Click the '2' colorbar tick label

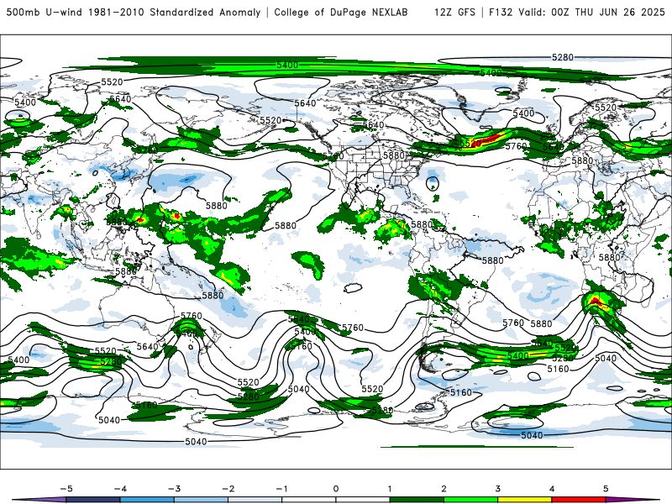444,489
